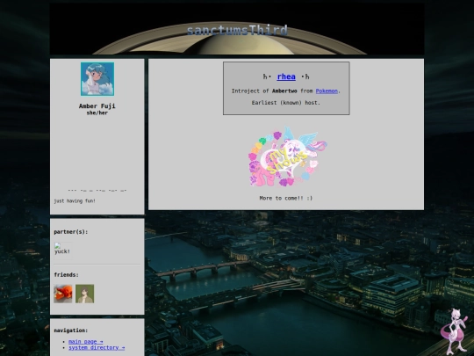Click the colorful "my shows" pony graphic

click(x=287, y=156)
